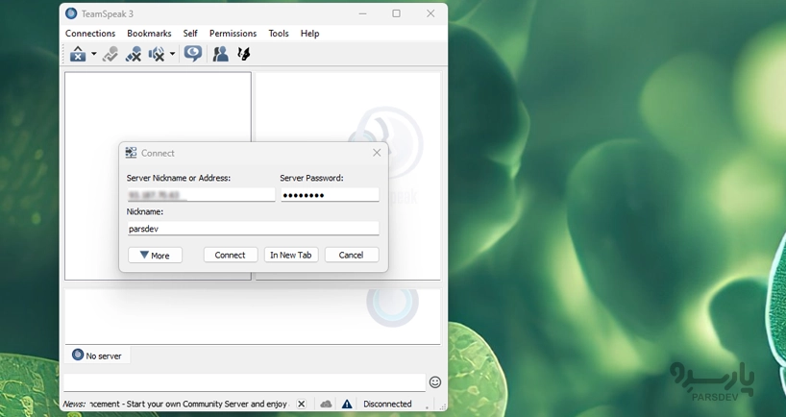Close the Connect dialog

point(377,153)
